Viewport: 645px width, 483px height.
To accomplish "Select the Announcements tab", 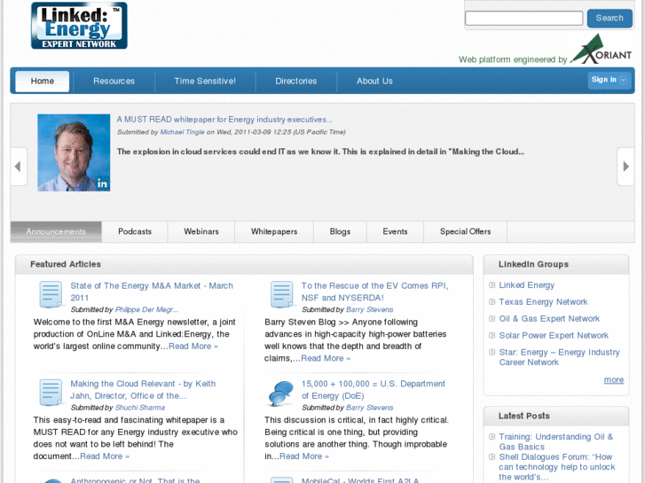I will pyautogui.click(x=56, y=231).
